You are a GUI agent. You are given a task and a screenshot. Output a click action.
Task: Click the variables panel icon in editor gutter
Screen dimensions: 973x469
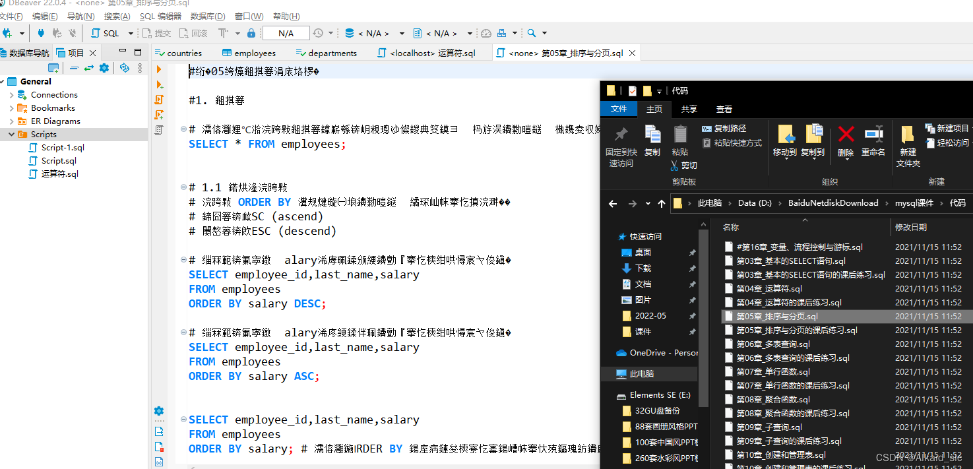(159, 461)
